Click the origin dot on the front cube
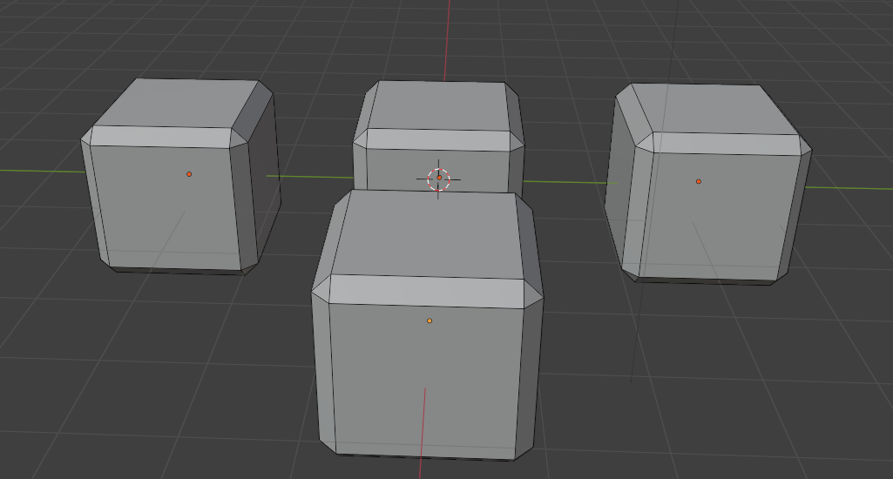The image size is (893, 479). pyautogui.click(x=430, y=320)
